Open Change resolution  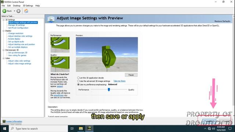pos(16,33)
